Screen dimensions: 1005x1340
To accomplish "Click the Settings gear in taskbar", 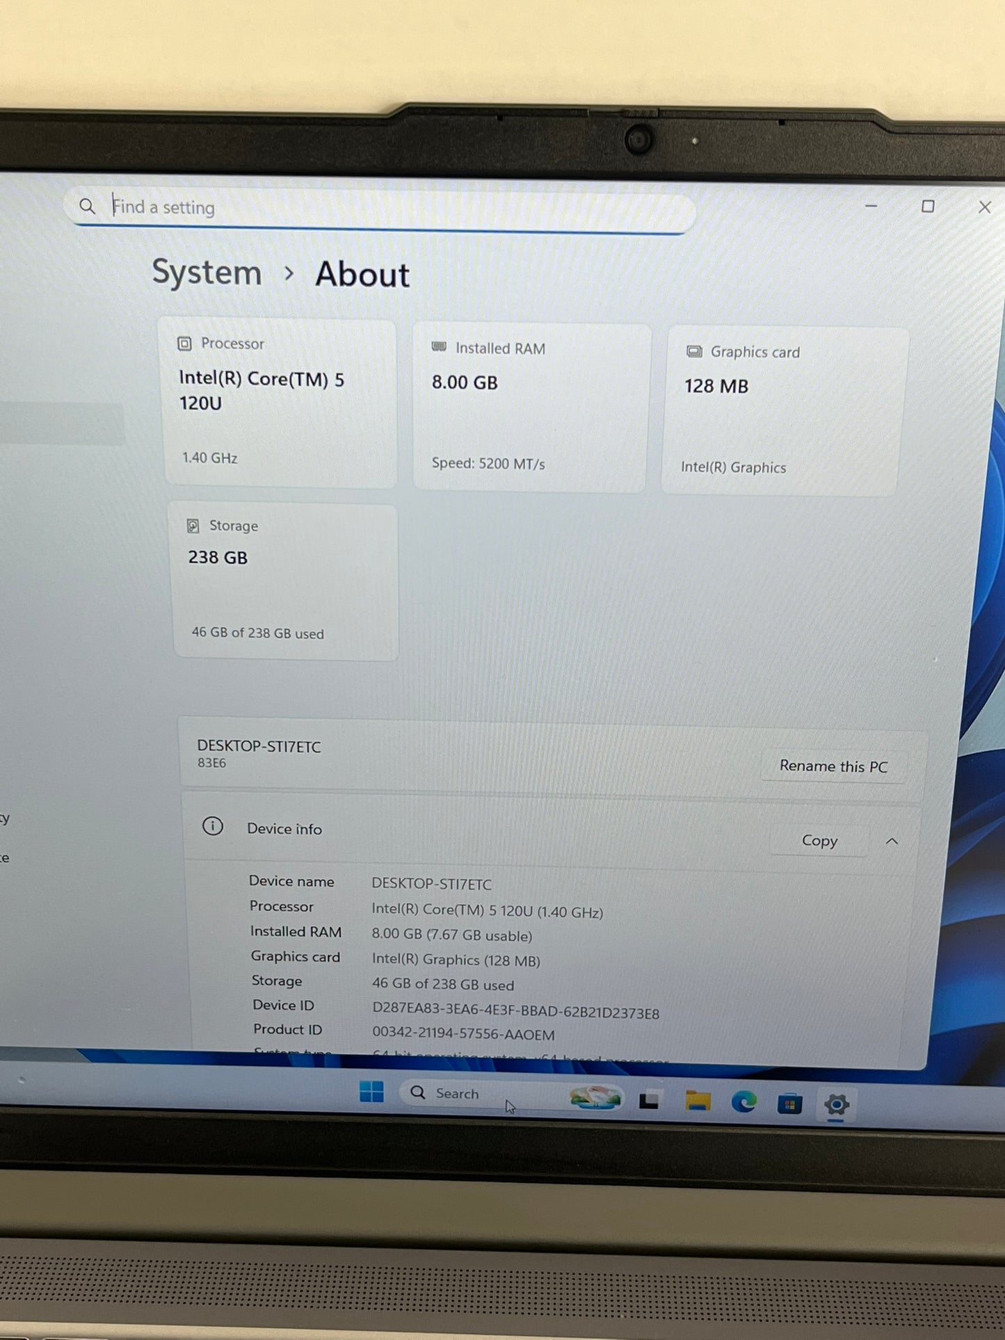I will (x=836, y=1105).
